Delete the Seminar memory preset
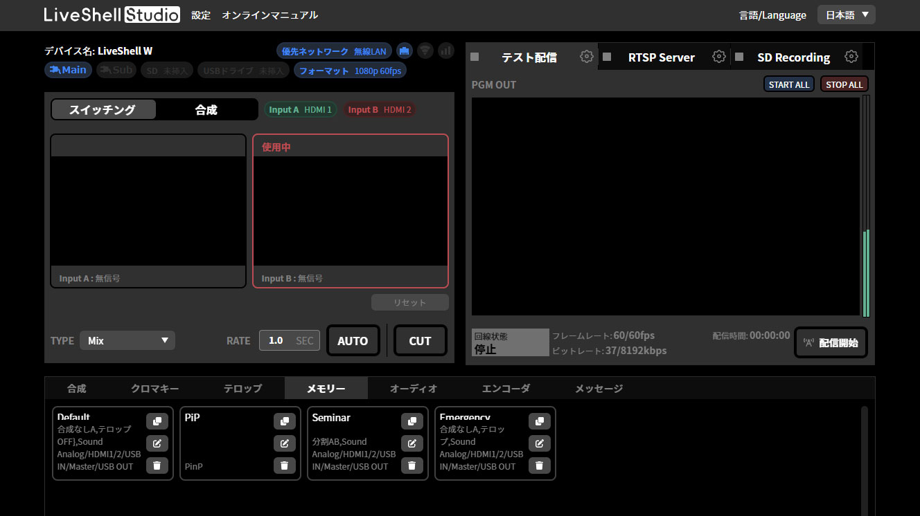 (412, 466)
